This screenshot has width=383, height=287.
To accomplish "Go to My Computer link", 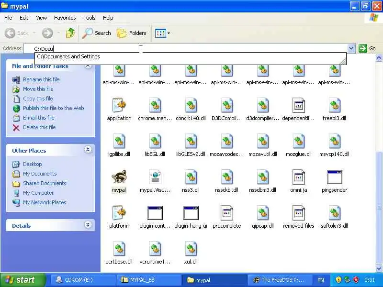I will click(38, 193).
